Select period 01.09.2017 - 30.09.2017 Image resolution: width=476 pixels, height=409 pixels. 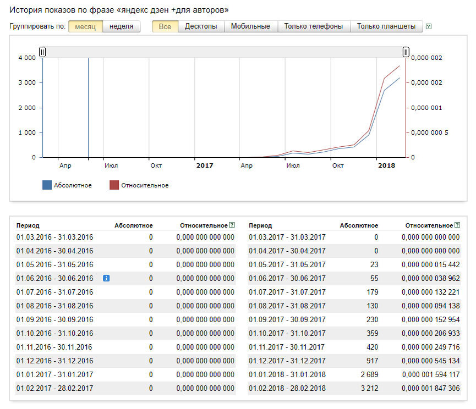click(x=287, y=319)
